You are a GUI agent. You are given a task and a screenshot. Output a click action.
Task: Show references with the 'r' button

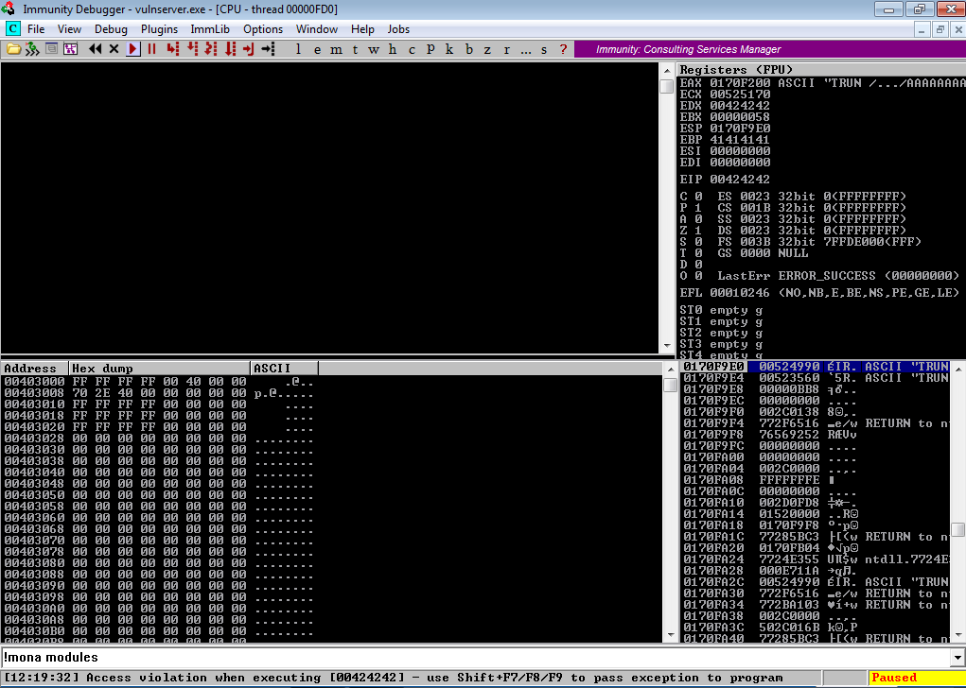[x=506, y=49]
